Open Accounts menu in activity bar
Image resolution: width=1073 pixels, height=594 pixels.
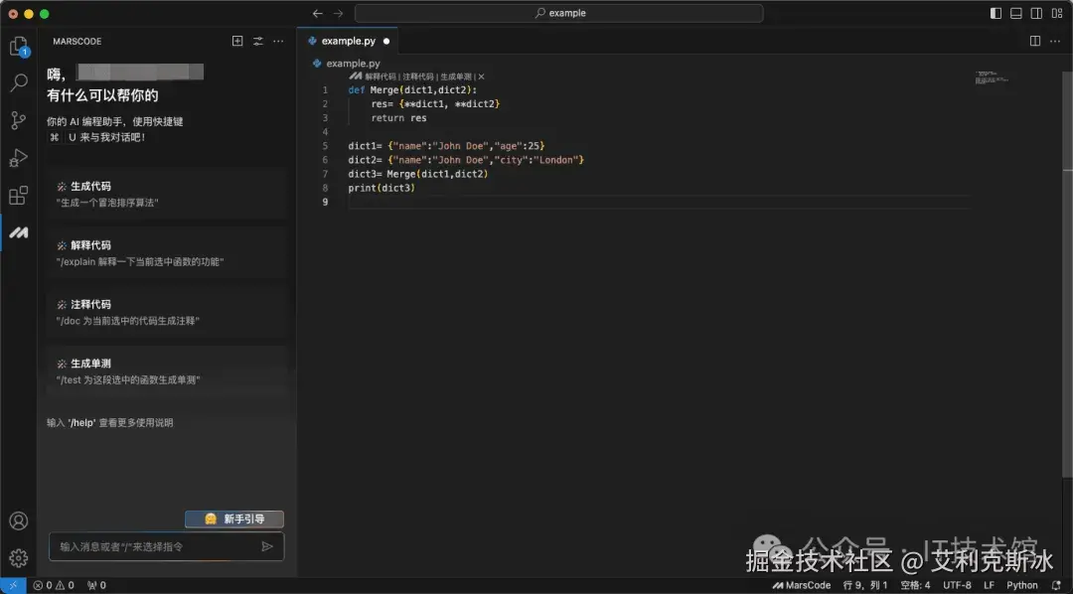tap(19, 520)
